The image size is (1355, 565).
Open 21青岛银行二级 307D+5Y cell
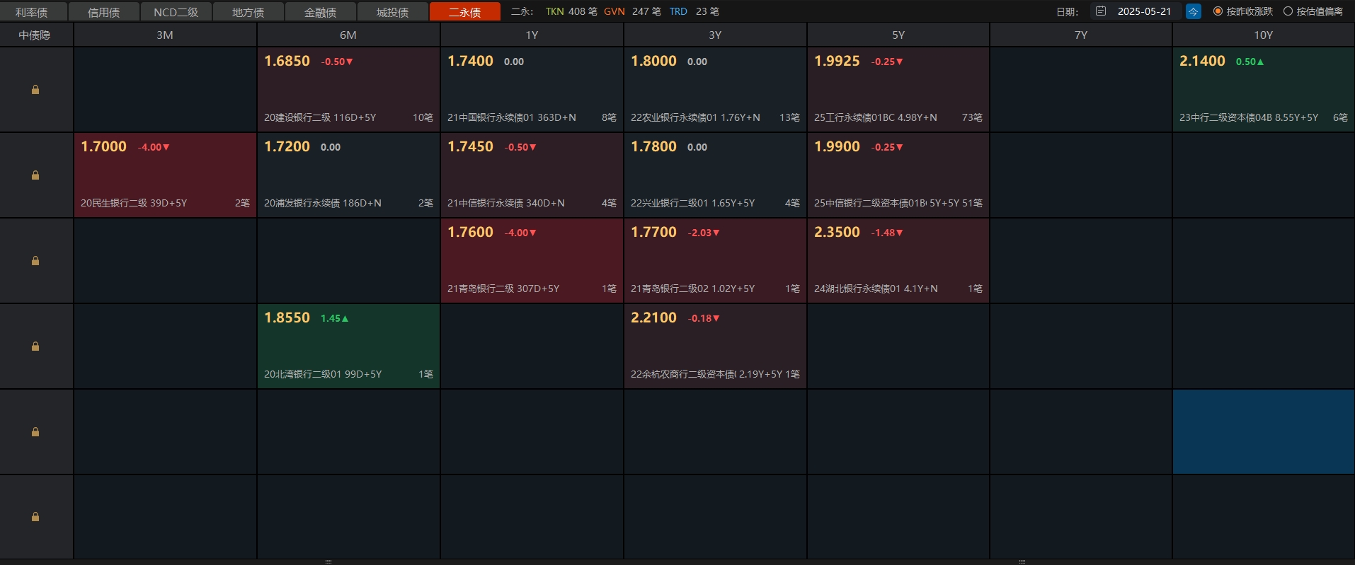tap(532, 261)
